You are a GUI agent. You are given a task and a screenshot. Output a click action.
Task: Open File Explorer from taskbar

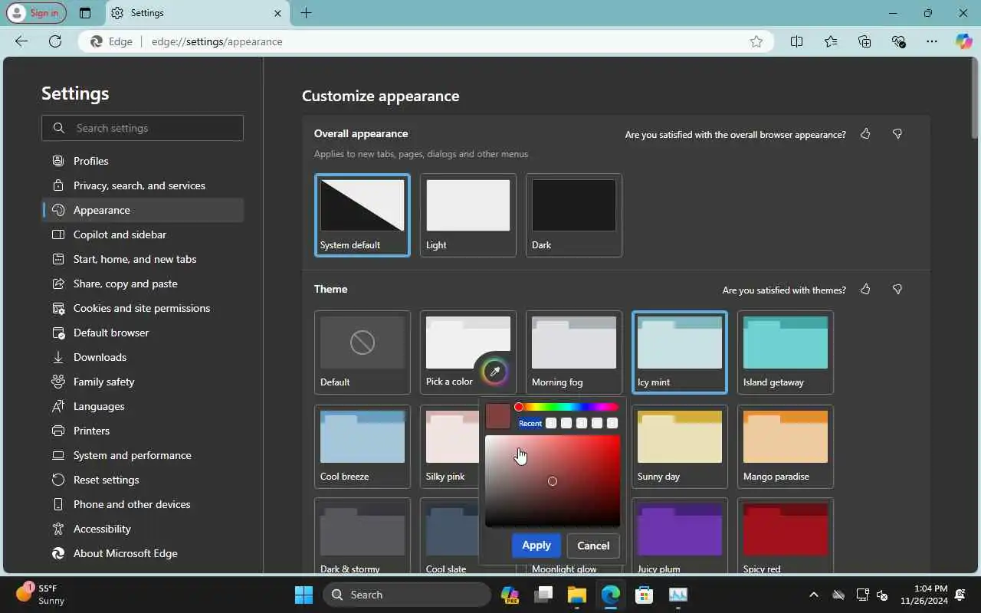pos(577,595)
